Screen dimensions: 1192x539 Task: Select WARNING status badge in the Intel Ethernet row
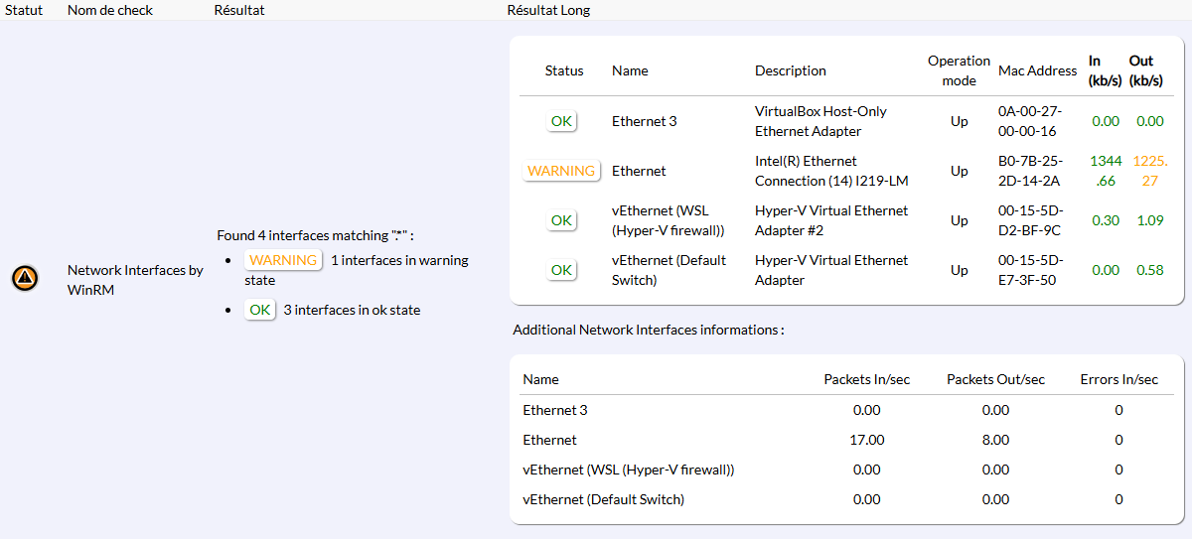(x=561, y=171)
